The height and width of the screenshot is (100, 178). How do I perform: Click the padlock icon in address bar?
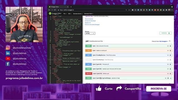[x=58, y=10]
